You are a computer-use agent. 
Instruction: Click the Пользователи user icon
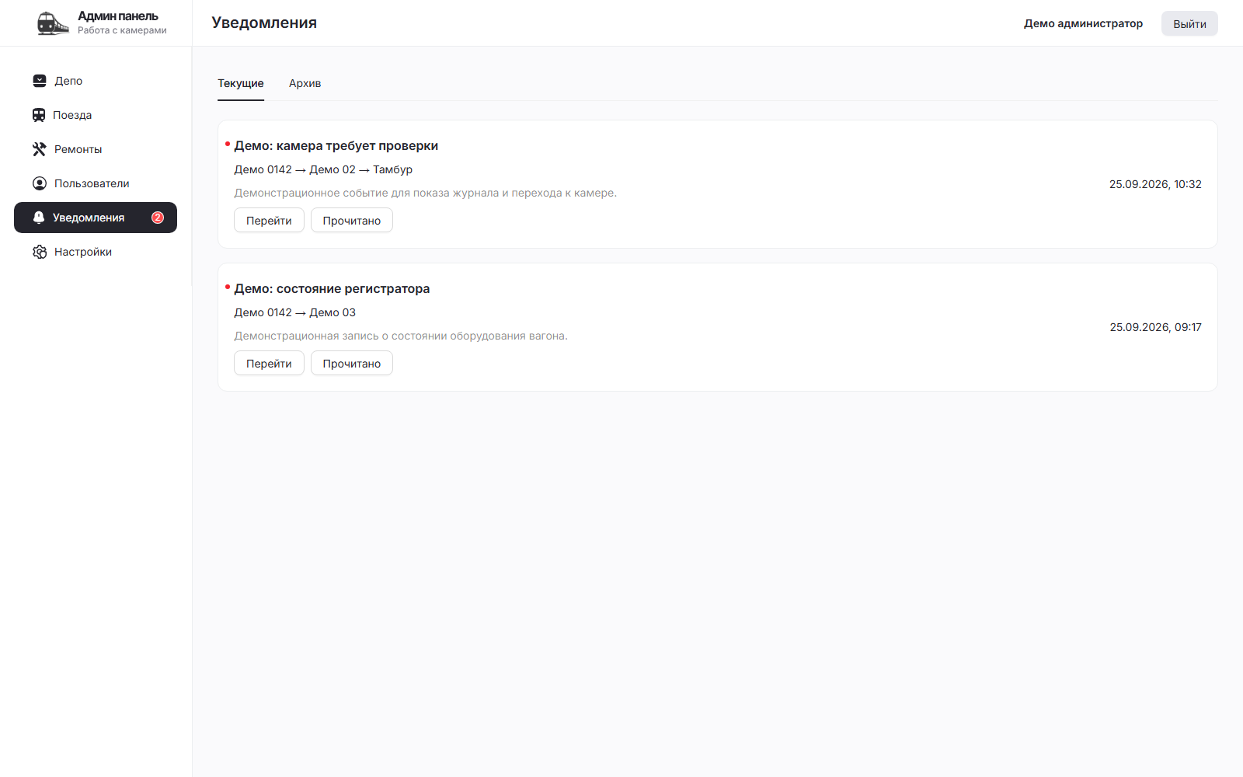pyautogui.click(x=40, y=183)
